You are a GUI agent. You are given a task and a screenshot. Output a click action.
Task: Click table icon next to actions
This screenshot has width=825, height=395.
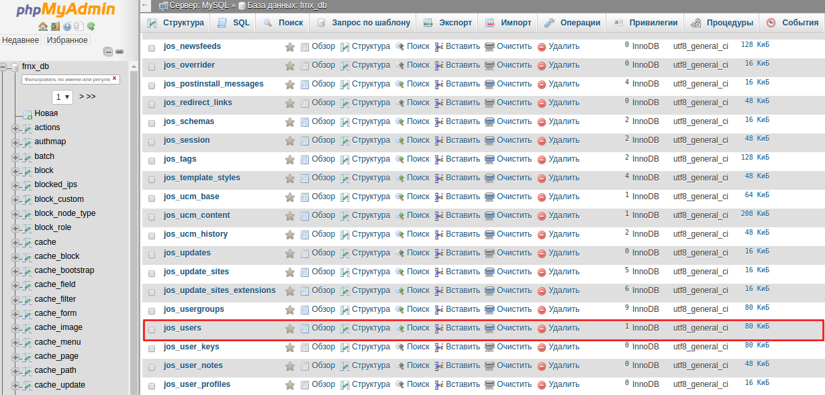pyautogui.click(x=26, y=128)
